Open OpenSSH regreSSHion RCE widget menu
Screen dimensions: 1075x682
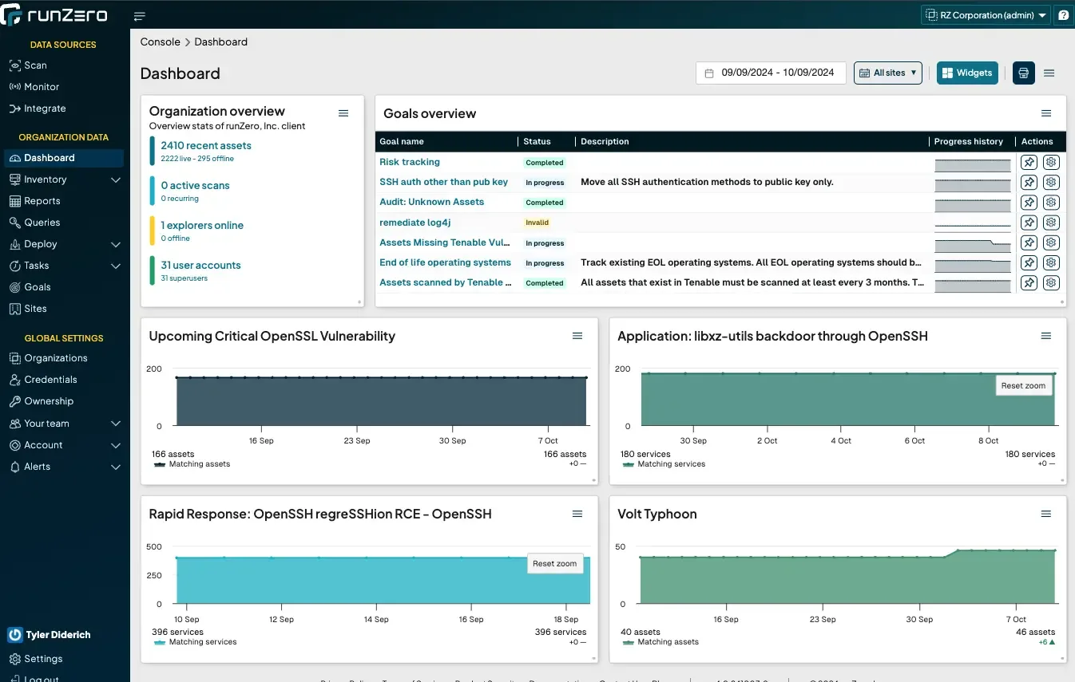click(x=577, y=514)
